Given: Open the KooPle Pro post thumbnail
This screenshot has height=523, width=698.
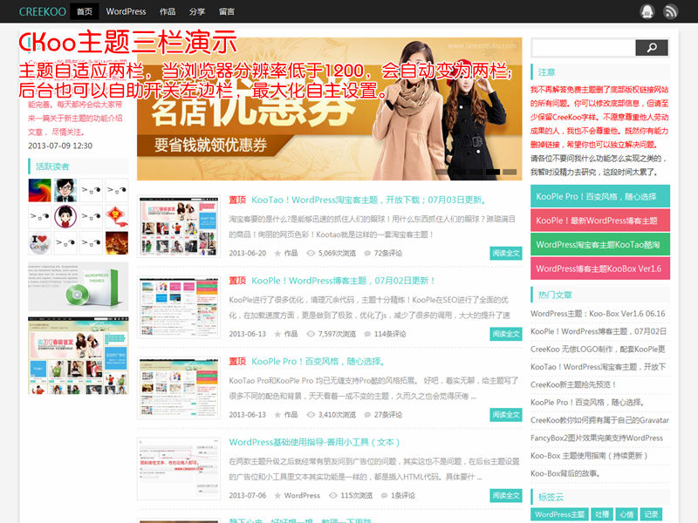Looking at the screenshot, I should pyautogui.click(x=179, y=388).
